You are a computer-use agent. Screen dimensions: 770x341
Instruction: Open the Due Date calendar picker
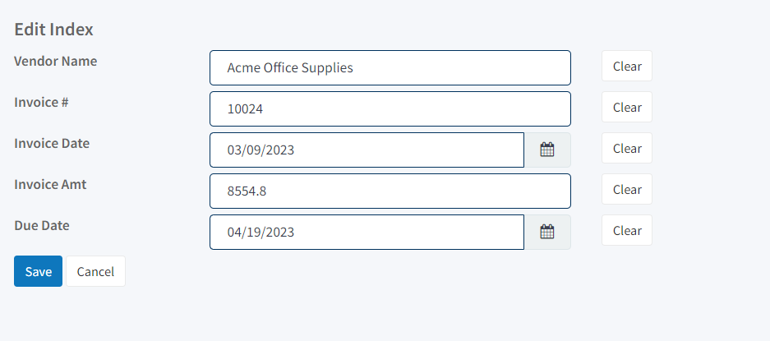547,232
